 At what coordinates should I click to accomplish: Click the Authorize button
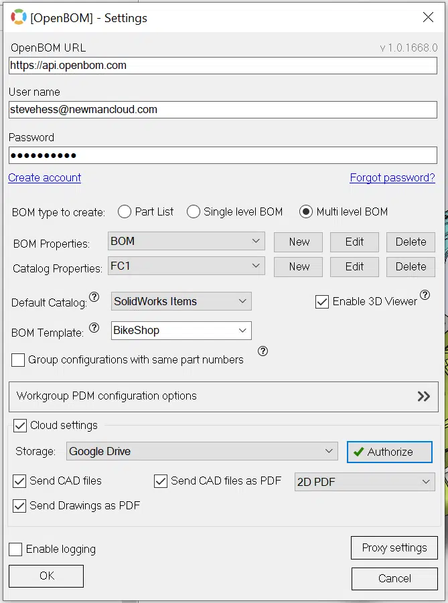(x=390, y=452)
